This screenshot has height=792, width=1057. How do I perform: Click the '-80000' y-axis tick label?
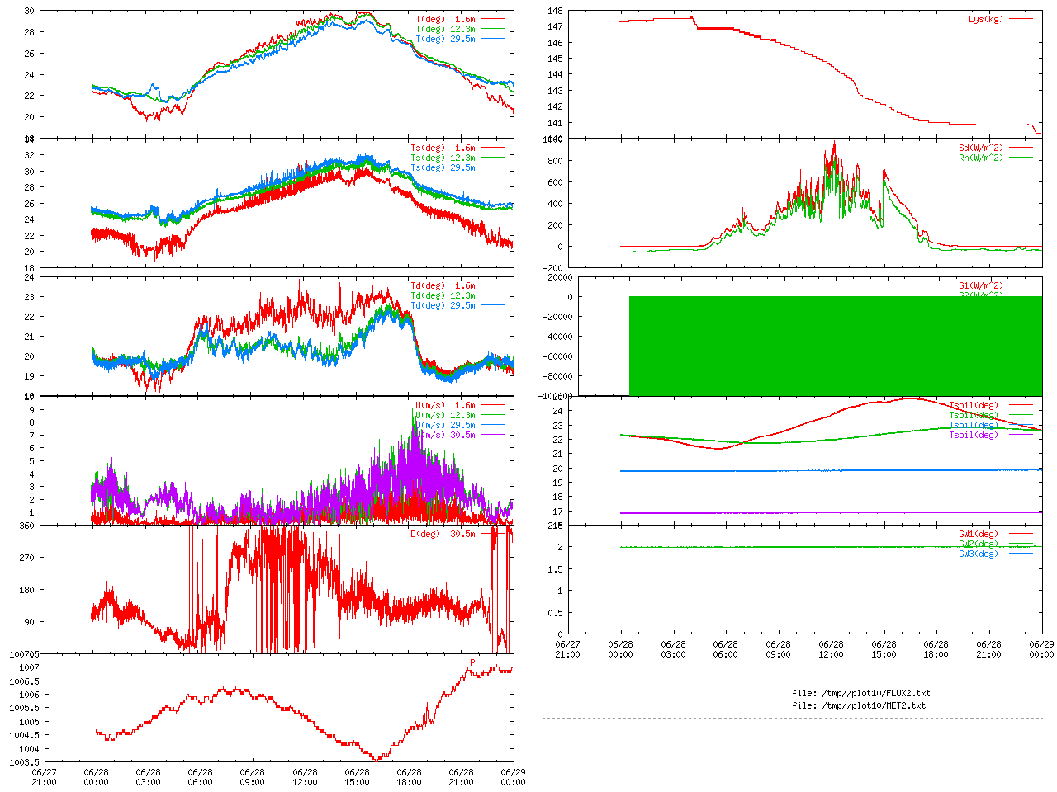557,376
